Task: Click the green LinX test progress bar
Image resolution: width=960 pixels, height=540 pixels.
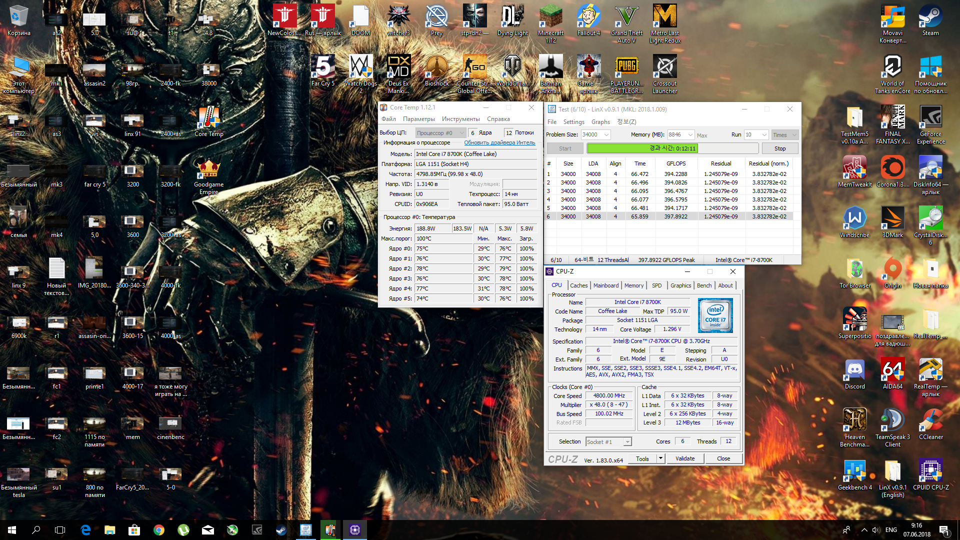Action: point(641,148)
